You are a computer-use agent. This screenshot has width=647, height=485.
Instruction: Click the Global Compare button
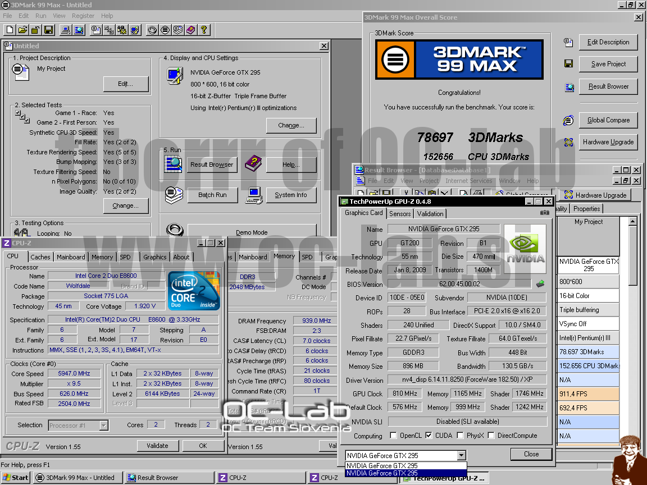coord(608,120)
